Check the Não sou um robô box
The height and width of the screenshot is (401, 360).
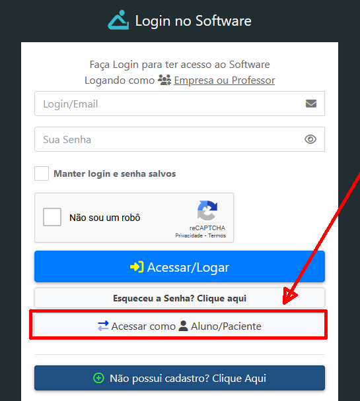point(52,217)
